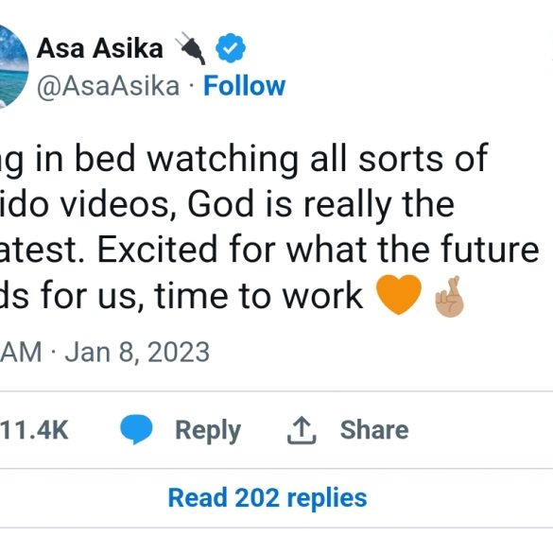
Task: Click tweet text "God is really the"
Action: point(321,204)
